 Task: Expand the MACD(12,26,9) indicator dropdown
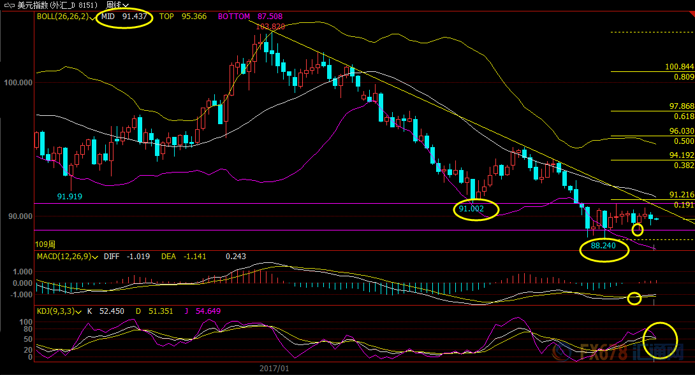coord(95,257)
